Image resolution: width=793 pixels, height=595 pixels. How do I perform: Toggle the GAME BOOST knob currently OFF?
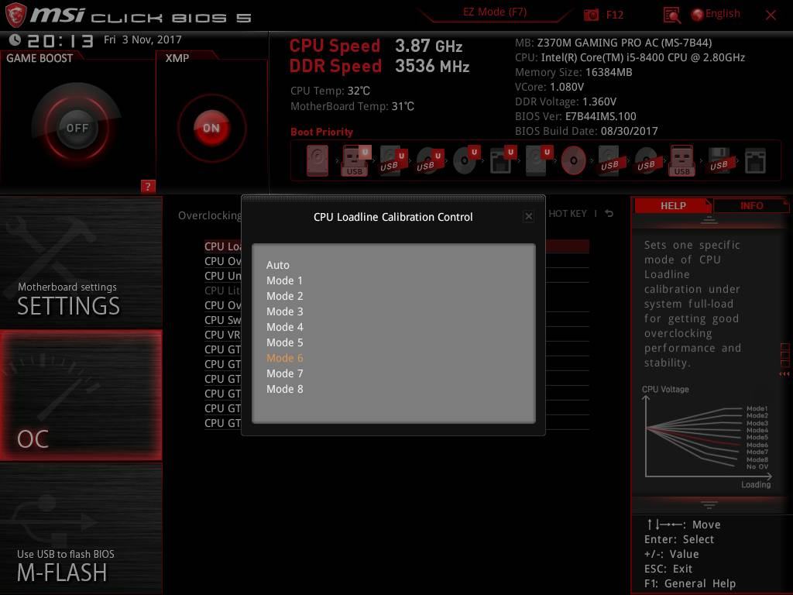[x=77, y=128]
